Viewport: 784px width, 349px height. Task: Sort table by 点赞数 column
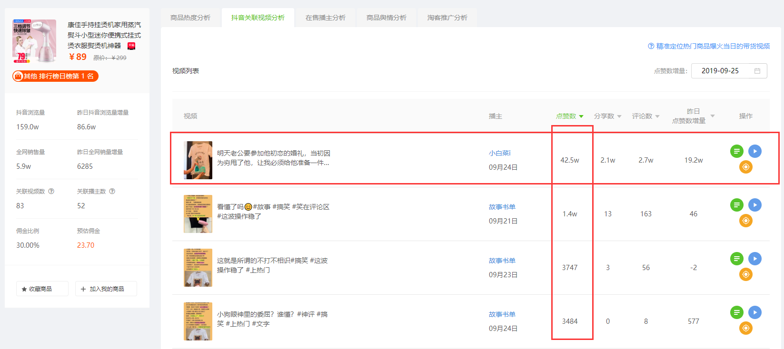570,116
